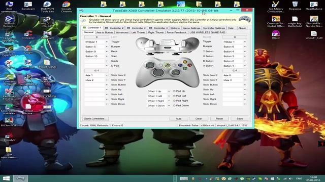Expand the Y Button dropdown showing Button 4
Viewport: 325px width, 182px height.
tap(245, 52)
